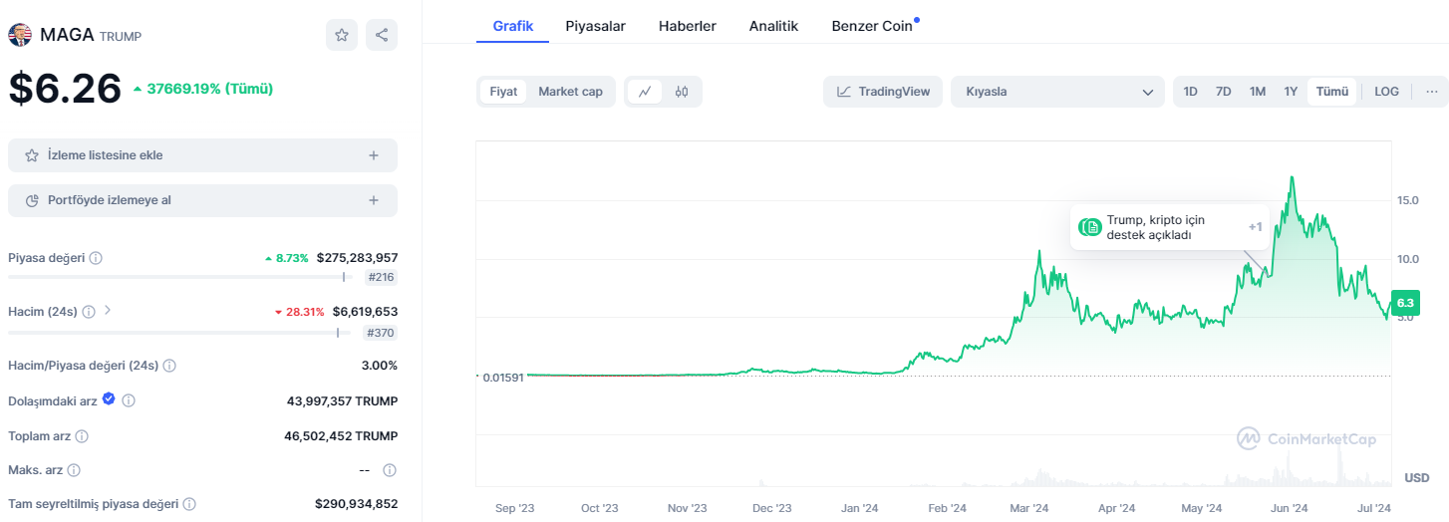Click the Jun '24 axis label

coord(1289,508)
